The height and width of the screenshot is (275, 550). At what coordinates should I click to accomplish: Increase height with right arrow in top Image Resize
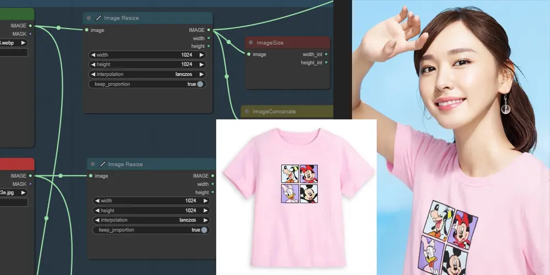coord(201,64)
